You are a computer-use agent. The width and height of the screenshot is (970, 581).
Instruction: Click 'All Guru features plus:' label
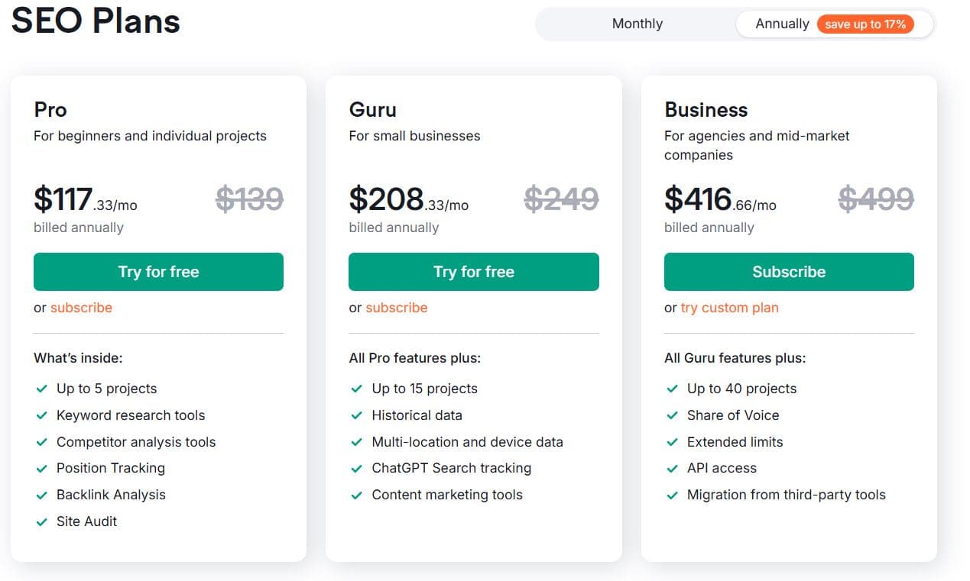click(x=735, y=358)
